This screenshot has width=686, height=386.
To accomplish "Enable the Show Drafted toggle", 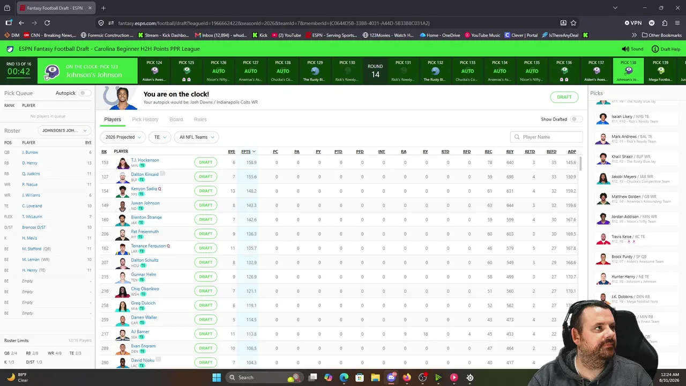I will [576, 120].
